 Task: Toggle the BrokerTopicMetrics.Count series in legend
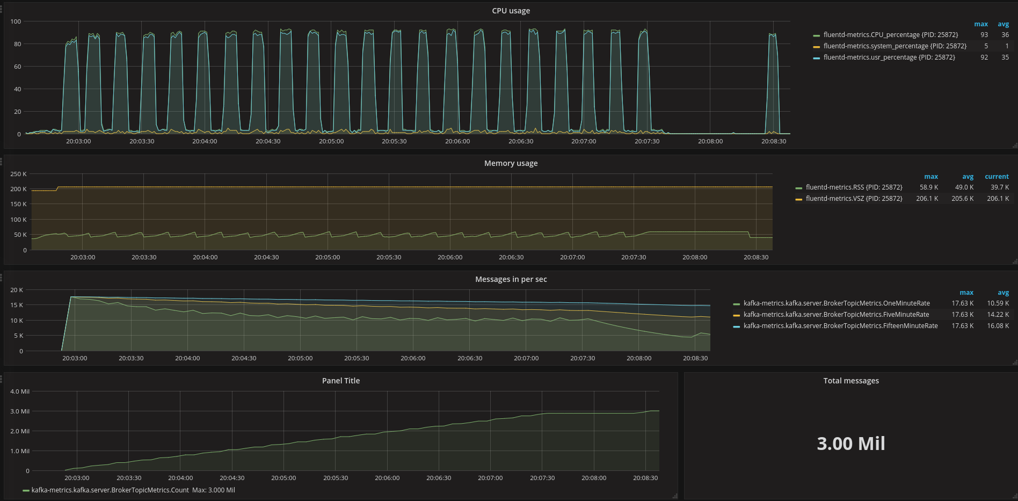110,490
